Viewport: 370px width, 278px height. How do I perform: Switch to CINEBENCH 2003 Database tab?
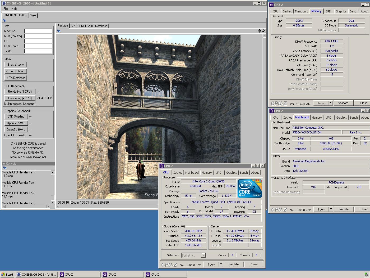89,26
